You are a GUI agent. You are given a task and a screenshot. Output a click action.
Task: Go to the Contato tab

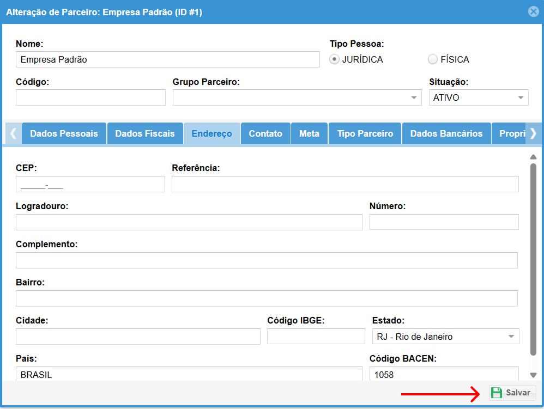click(265, 133)
